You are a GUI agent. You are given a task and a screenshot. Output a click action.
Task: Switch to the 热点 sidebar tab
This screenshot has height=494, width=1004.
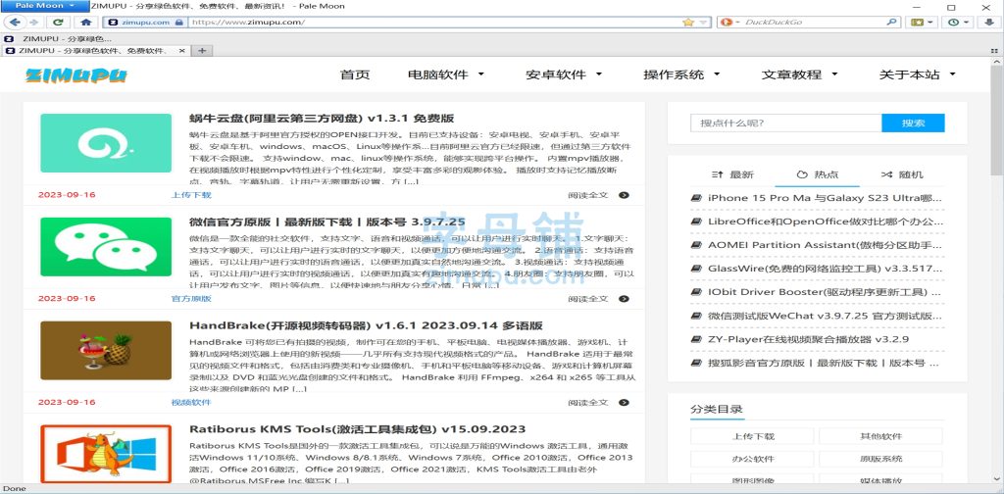[817, 174]
